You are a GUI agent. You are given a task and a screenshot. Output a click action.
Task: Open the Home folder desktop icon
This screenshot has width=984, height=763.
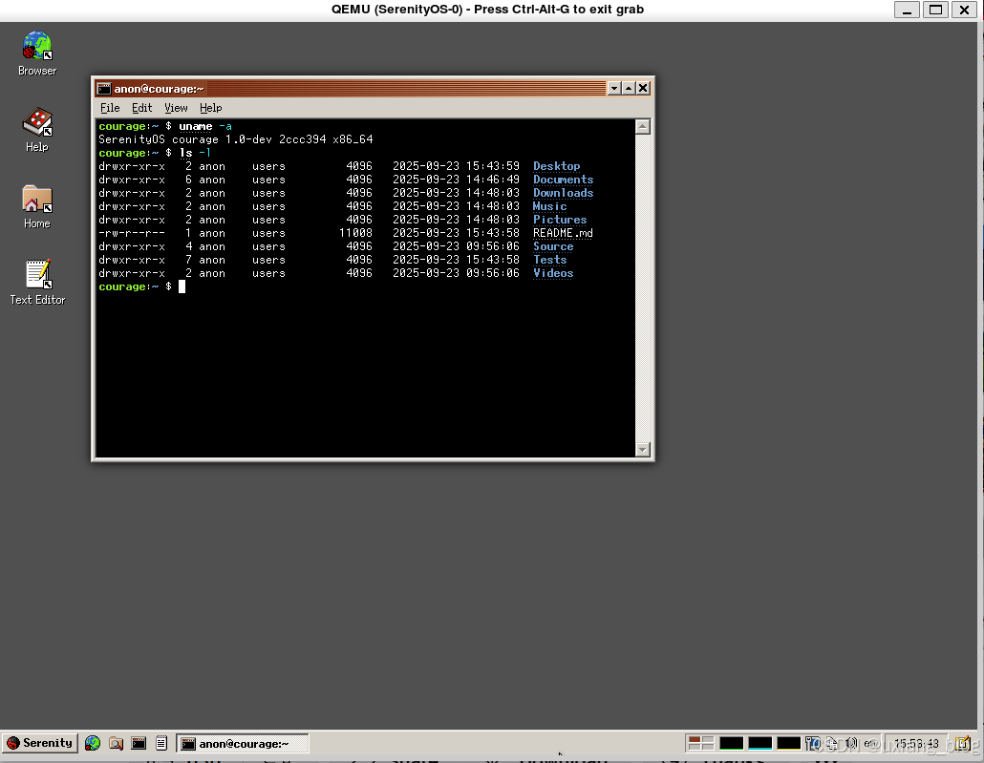37,206
